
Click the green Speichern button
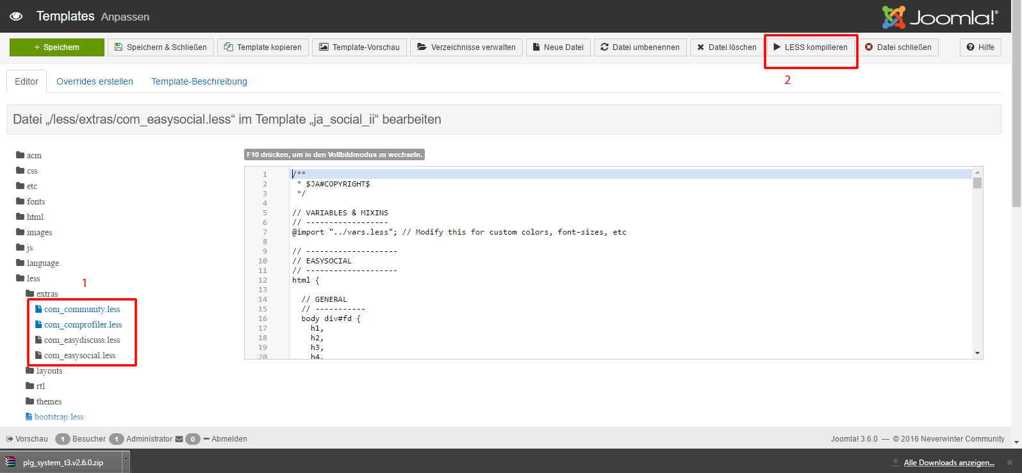click(x=57, y=47)
